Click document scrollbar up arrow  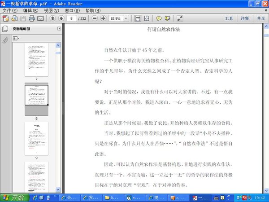click(x=266, y=26)
